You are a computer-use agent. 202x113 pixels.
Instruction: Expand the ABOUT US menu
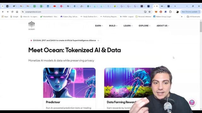163,26
